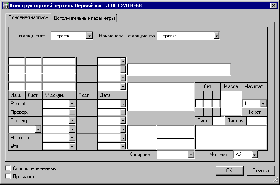280x185 pixels.
Task: Click the Разраб. label cell
Action: click(x=26, y=104)
